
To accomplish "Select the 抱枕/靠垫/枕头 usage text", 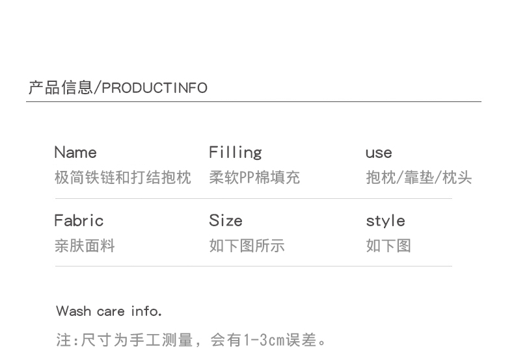I will coord(418,177).
